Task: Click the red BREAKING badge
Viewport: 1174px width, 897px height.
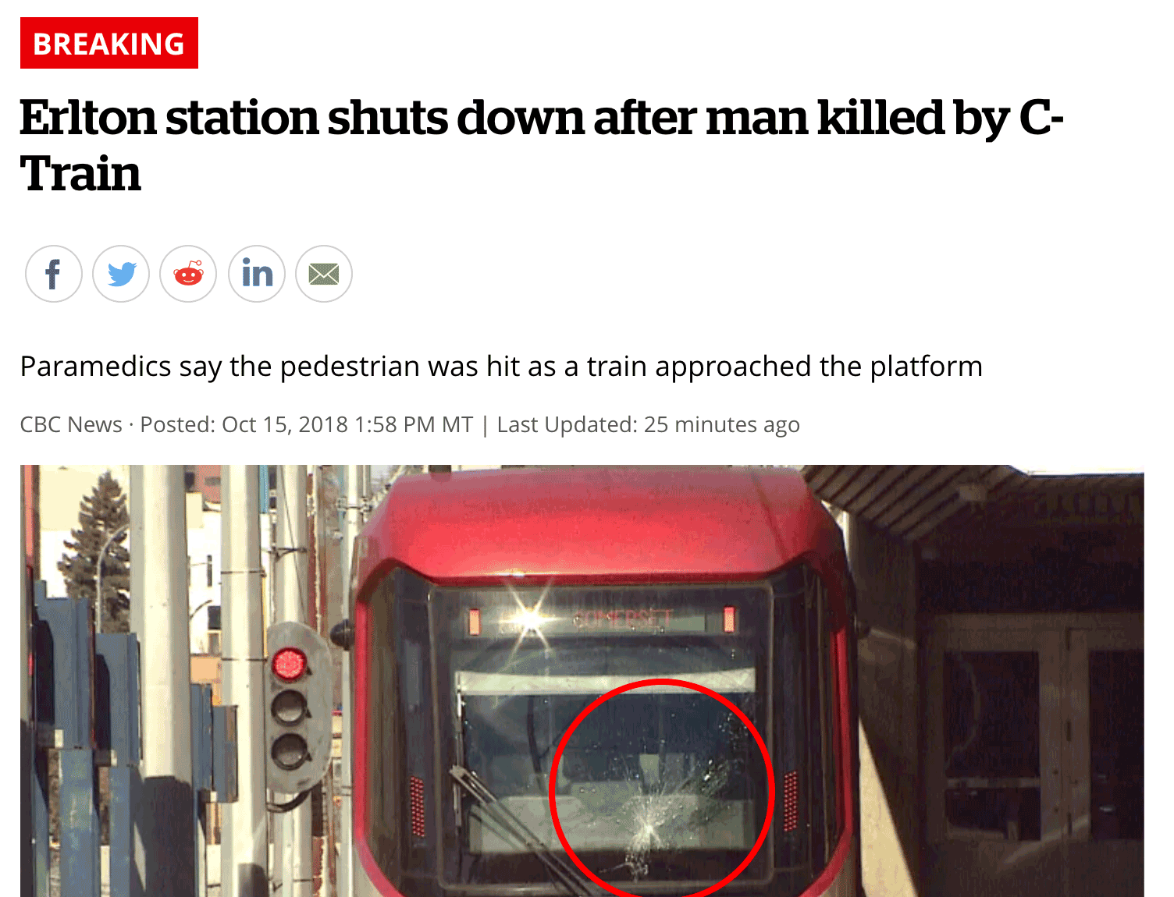Action: pyautogui.click(x=109, y=43)
